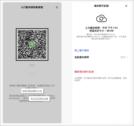Click the 00:13 countdown timer text
The height and width of the screenshot is (126, 134).
click(x=32, y=65)
